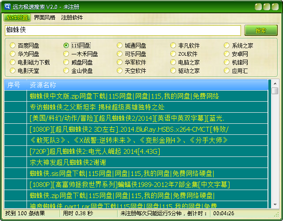The width and height of the screenshot is (283, 221).
Task: Click the green 搜索 button
Action: point(261,30)
